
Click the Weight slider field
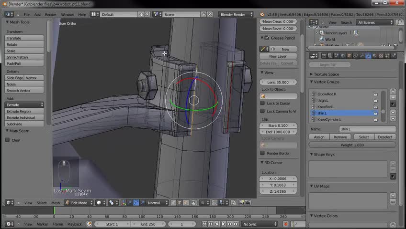352,145
